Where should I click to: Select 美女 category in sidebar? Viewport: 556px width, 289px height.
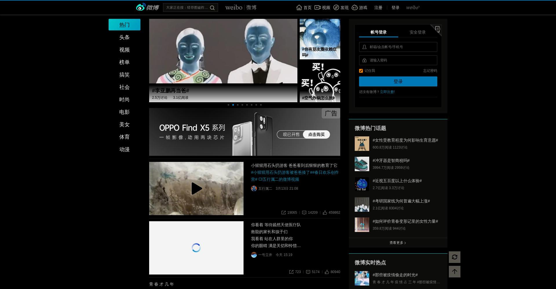click(125, 125)
